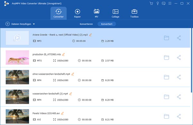The image size is (193, 125).
Task: Open the Toolbox tab
Action: click(x=134, y=13)
